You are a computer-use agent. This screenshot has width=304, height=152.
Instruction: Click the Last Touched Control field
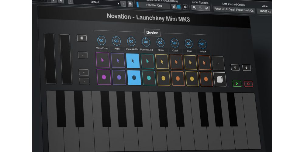click(x=234, y=10)
